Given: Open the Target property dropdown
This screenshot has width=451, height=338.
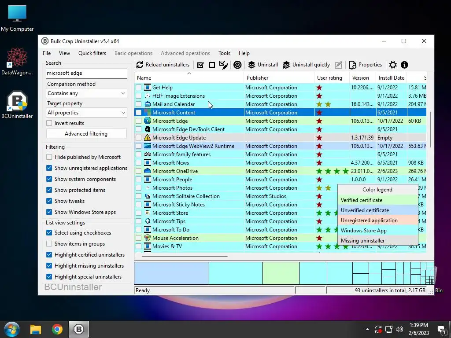Looking at the screenshot, I should pos(86,113).
